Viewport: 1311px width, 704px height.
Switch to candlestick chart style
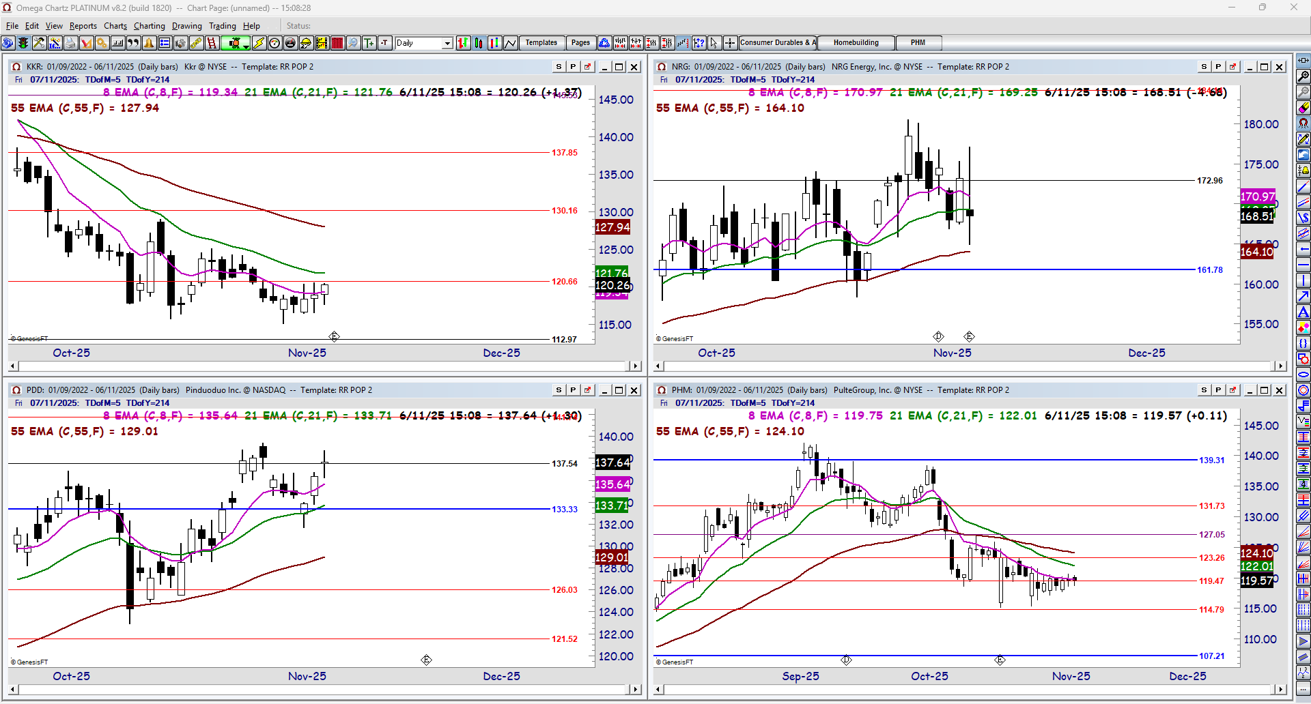click(x=479, y=43)
